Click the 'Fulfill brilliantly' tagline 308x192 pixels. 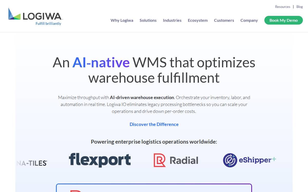[48, 23]
